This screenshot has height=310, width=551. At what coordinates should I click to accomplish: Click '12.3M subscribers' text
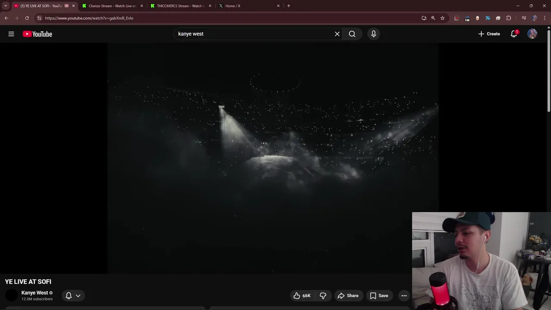point(37,299)
